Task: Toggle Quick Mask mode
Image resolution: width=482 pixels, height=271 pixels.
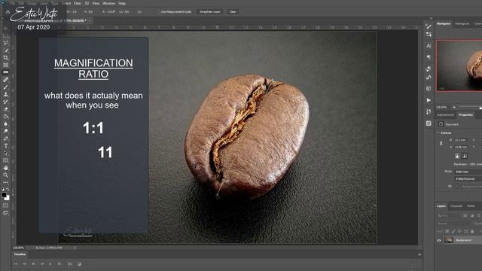Action: click(5, 206)
